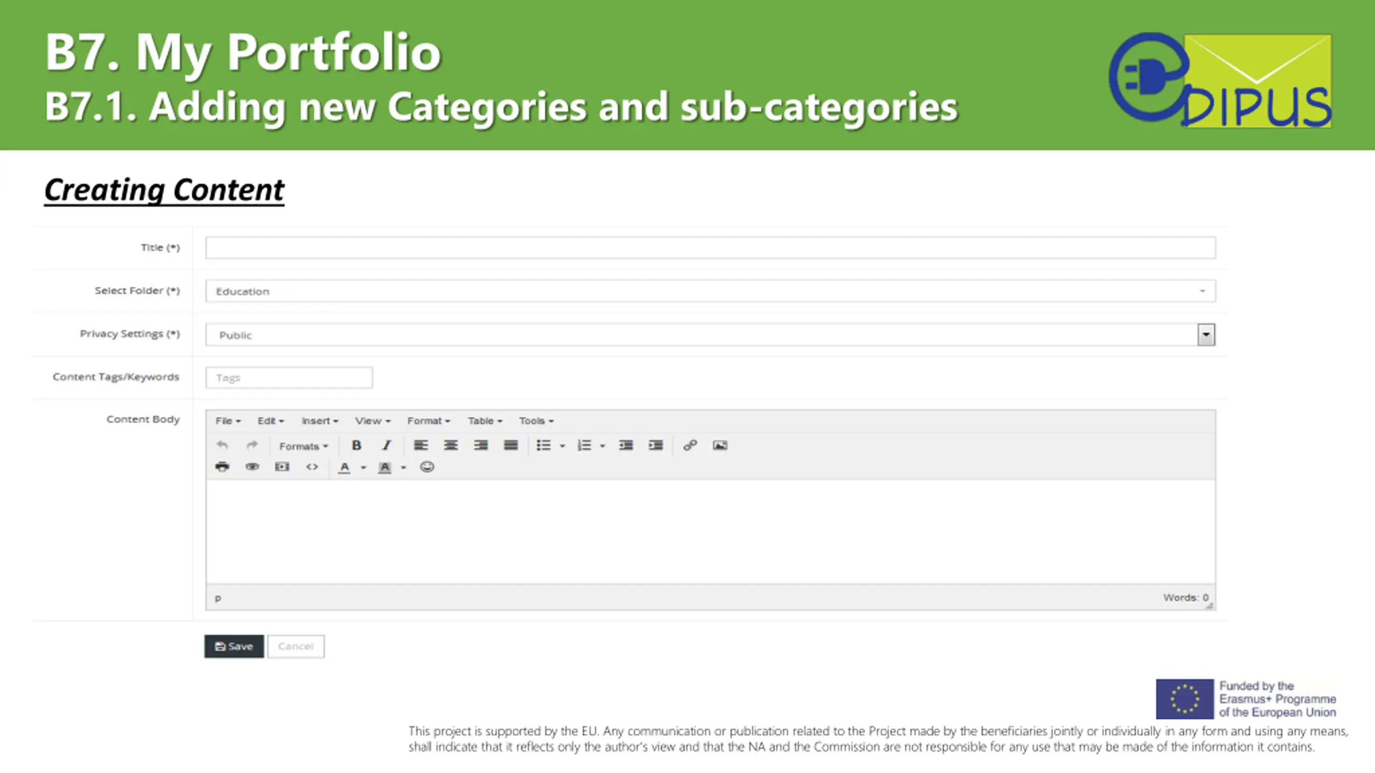Increase the indent

point(656,445)
